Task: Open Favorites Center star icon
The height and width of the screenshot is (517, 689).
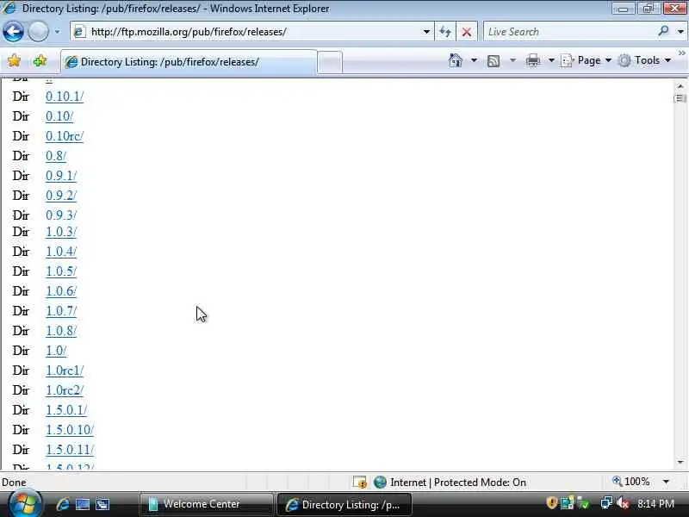Action: pyautogui.click(x=14, y=60)
